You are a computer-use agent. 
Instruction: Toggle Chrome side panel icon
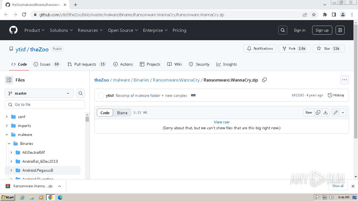pyautogui.click(x=334, y=15)
